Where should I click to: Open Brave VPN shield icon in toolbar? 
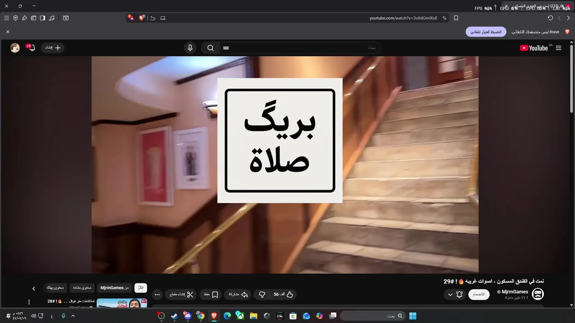(15, 18)
